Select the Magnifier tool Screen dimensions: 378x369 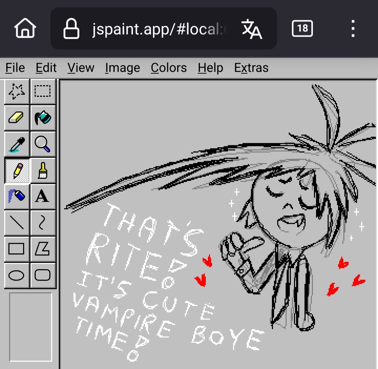tap(43, 144)
